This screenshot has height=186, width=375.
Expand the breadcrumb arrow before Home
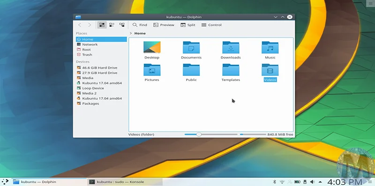tap(131, 33)
